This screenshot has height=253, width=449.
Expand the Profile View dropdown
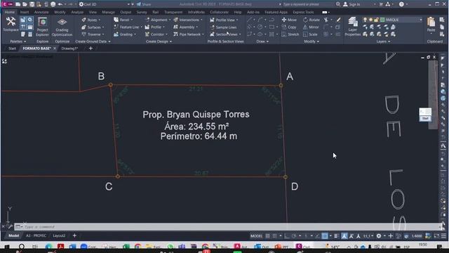pyautogui.click(x=237, y=20)
